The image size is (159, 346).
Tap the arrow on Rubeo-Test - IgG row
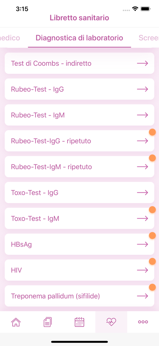[x=142, y=89]
